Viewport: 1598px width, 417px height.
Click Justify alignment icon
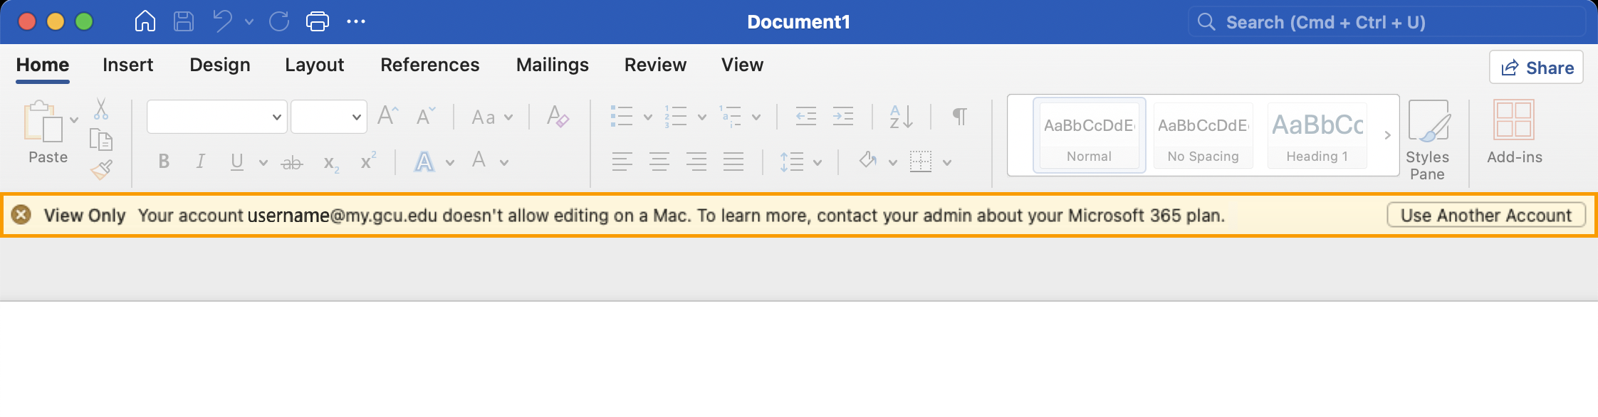coord(733,162)
